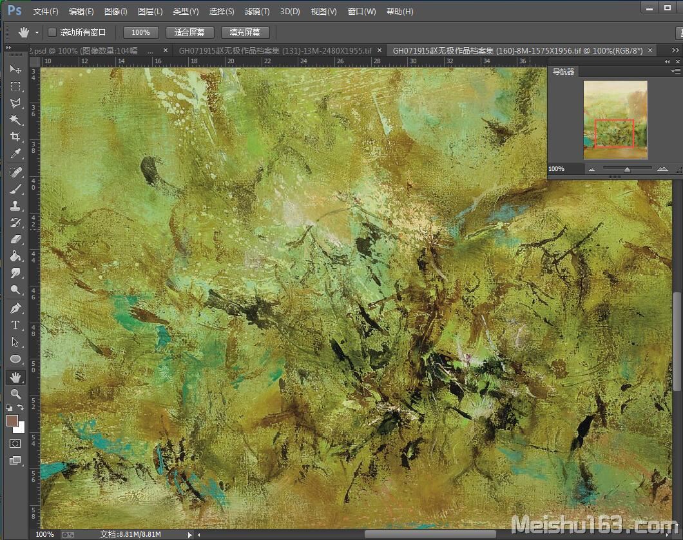The width and height of the screenshot is (683, 540).
Task: Select the Clone Stamp tool
Action: (15, 205)
